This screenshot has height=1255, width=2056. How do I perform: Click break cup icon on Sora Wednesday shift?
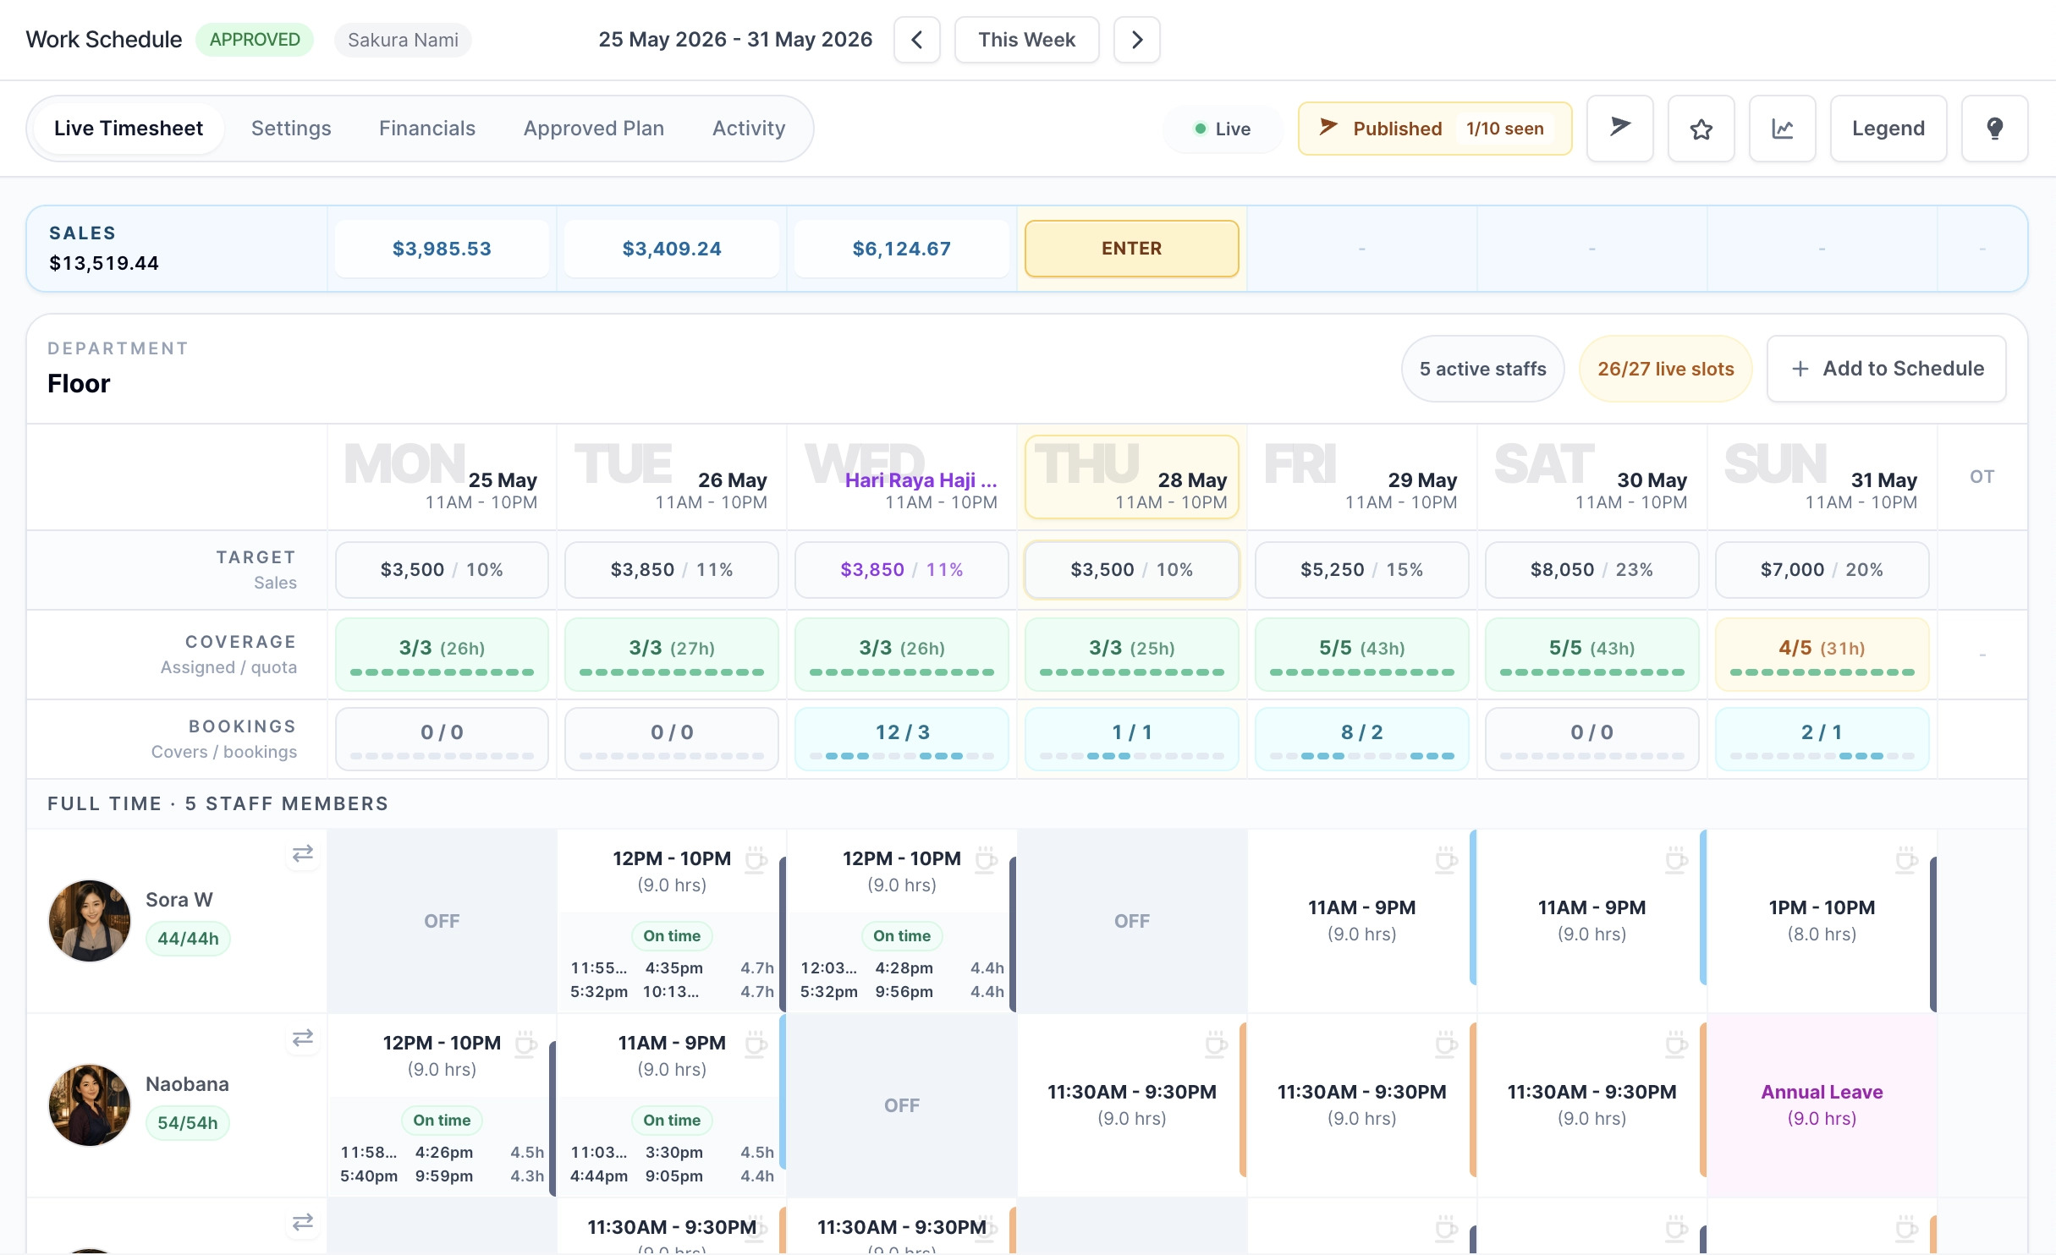pos(986,859)
